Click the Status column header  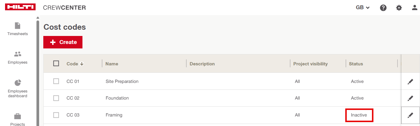tap(356, 64)
